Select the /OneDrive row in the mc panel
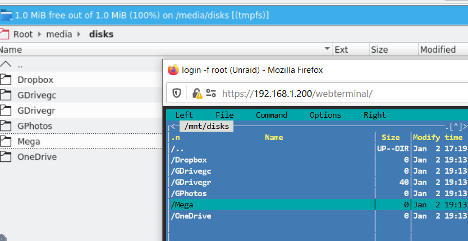The height and width of the screenshot is (241, 468). tap(318, 216)
